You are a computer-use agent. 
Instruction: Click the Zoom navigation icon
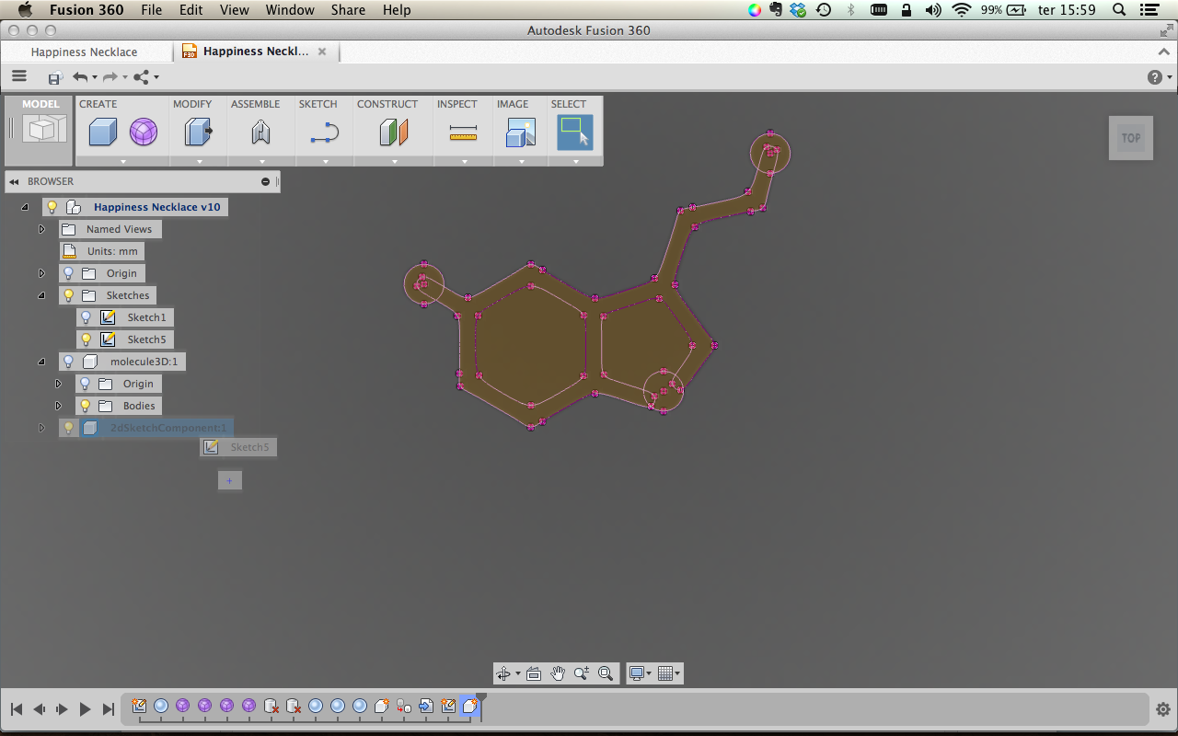pyautogui.click(x=582, y=673)
